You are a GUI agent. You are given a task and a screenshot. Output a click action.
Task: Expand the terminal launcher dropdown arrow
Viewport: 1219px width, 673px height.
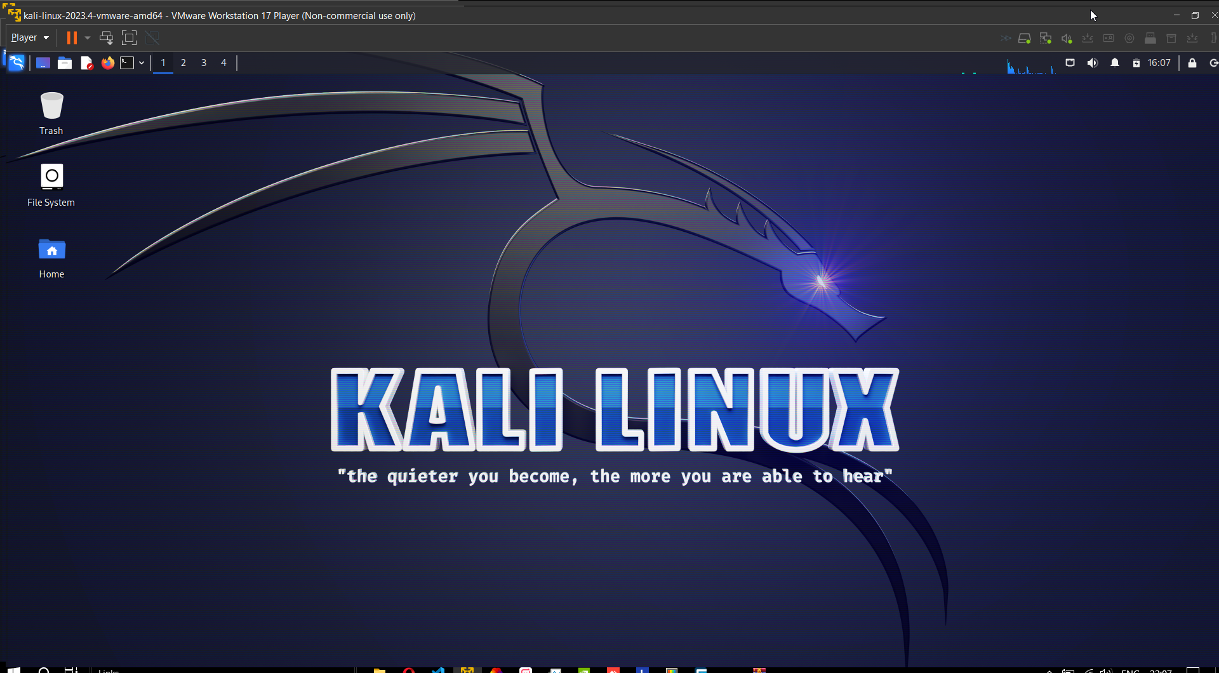pyautogui.click(x=142, y=63)
